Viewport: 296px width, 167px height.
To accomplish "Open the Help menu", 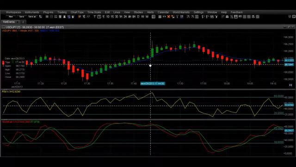I will [224, 13].
